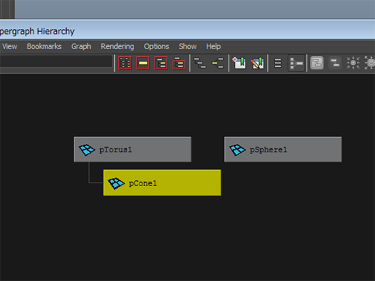Open the View menu
This screenshot has height=281, width=375.
(x=9, y=46)
